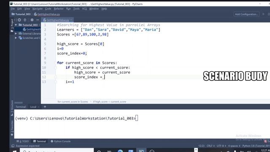
Task: Place cursor at end of line 12 'score_index ='
Action: point(104,77)
